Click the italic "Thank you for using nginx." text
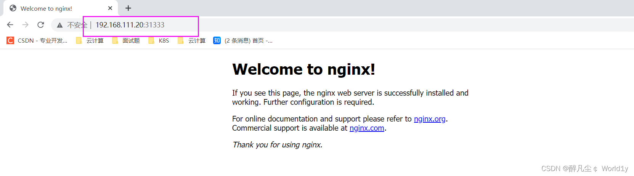The height and width of the screenshot is (176, 634). [x=278, y=145]
